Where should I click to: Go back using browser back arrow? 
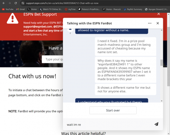tap(4, 3)
